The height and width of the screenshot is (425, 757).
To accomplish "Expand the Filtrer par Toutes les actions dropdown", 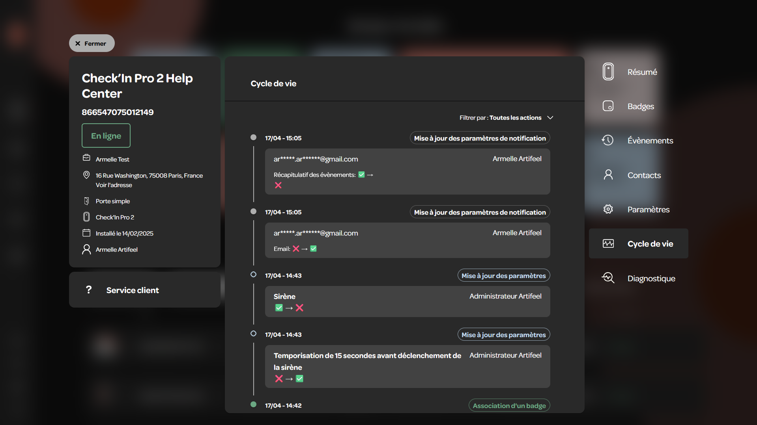I will pyautogui.click(x=506, y=118).
